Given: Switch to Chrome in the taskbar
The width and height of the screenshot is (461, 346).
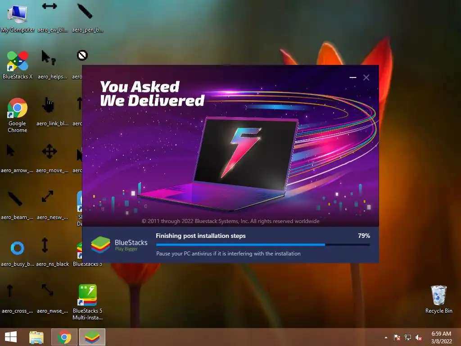Looking at the screenshot, I should coord(64,337).
